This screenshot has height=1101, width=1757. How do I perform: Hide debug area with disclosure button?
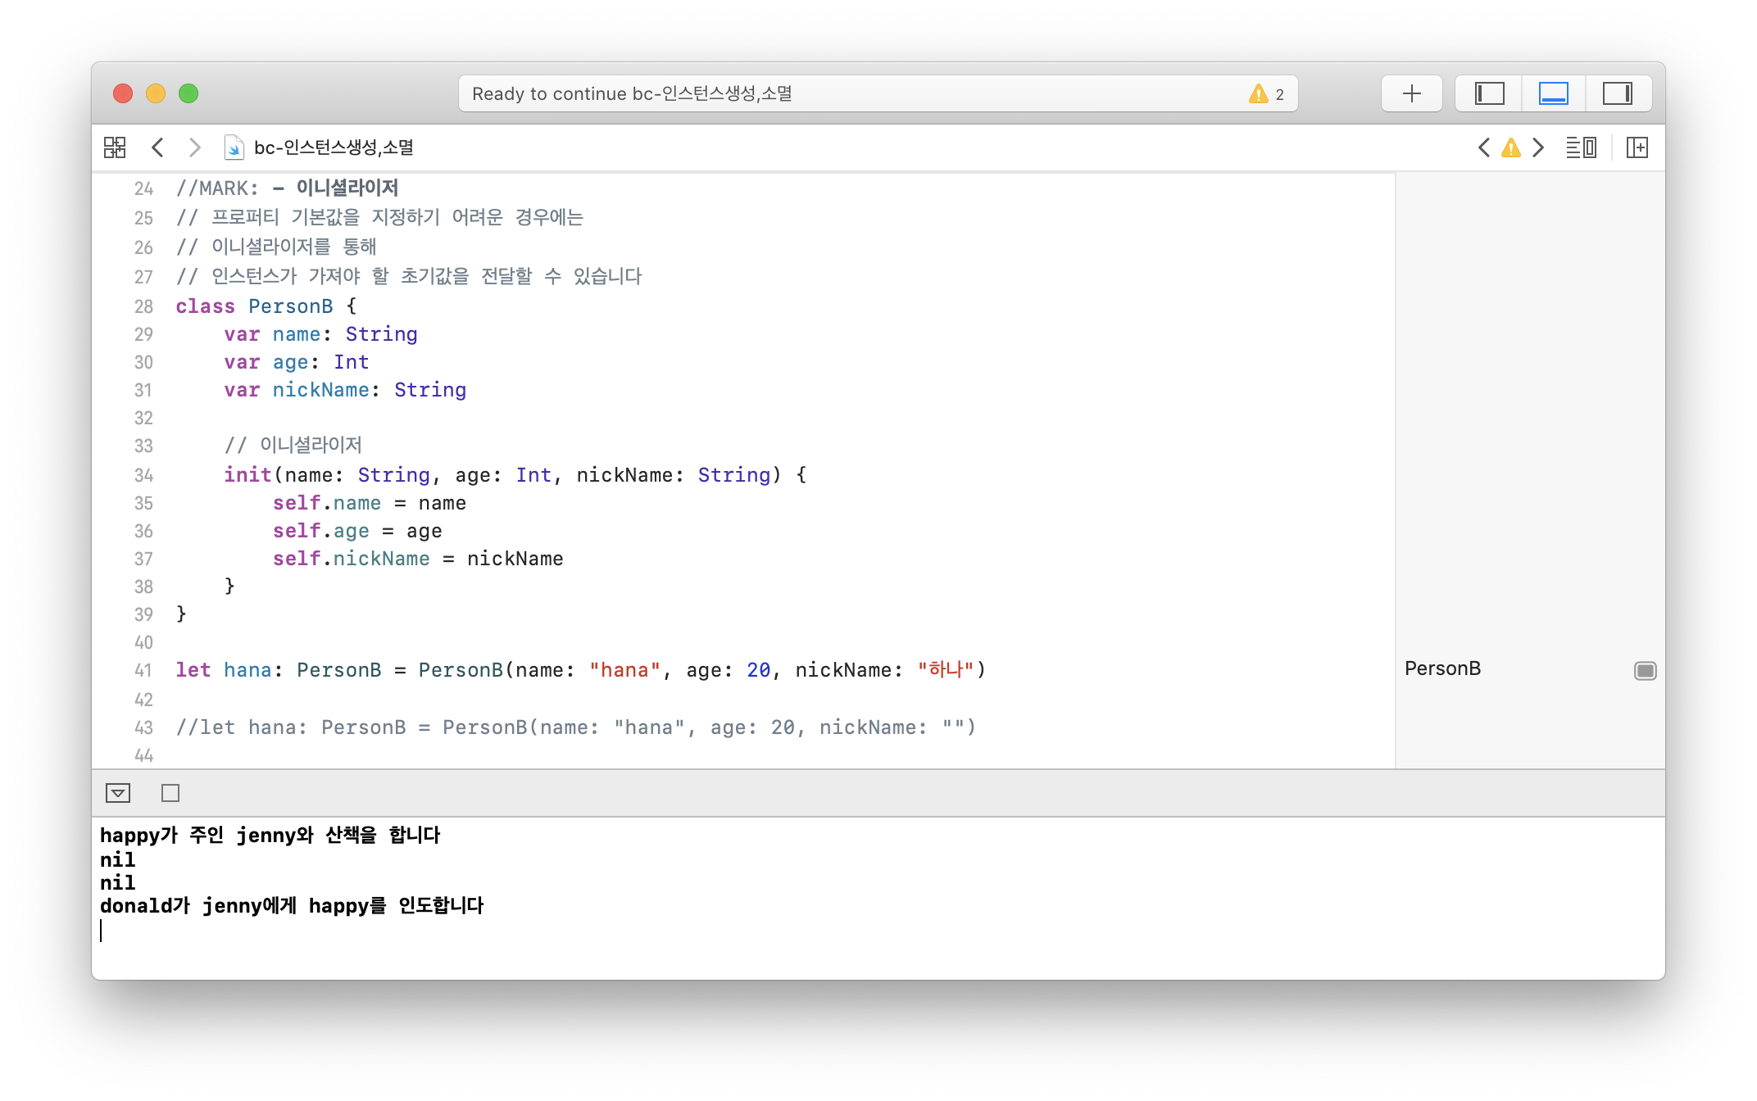118,793
